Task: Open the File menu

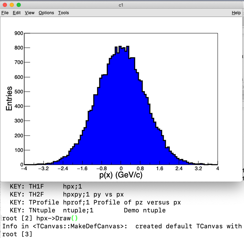Action: [5, 13]
